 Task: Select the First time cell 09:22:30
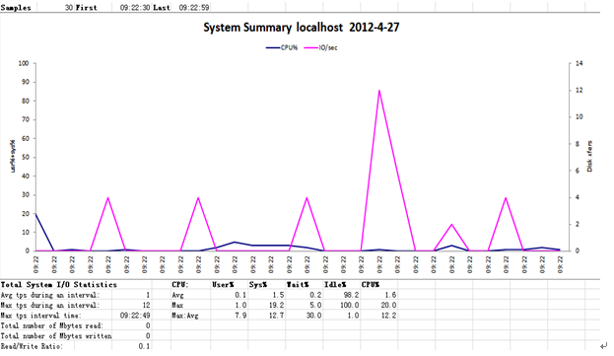tap(135, 8)
